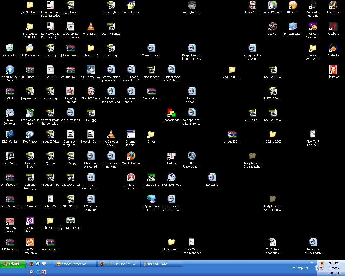Select the FlashGet desktop shortcut
This screenshot has width=345, height=276.
tap(333, 72)
